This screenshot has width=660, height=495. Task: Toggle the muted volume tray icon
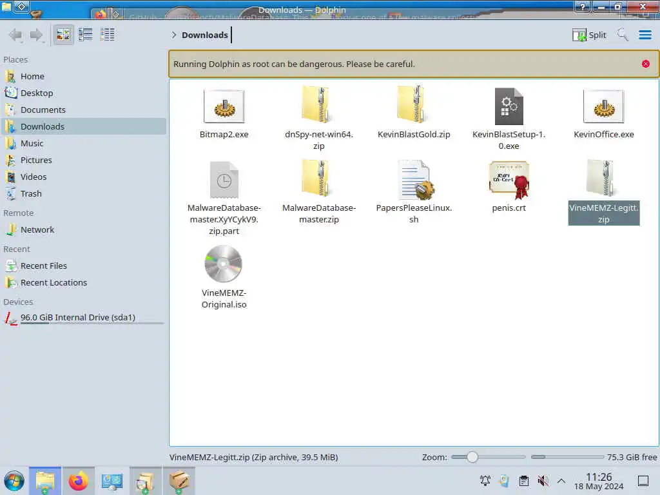(x=543, y=481)
